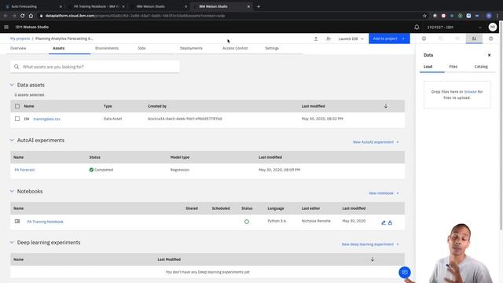Open the Catalog tab in Data panel

[481, 67]
